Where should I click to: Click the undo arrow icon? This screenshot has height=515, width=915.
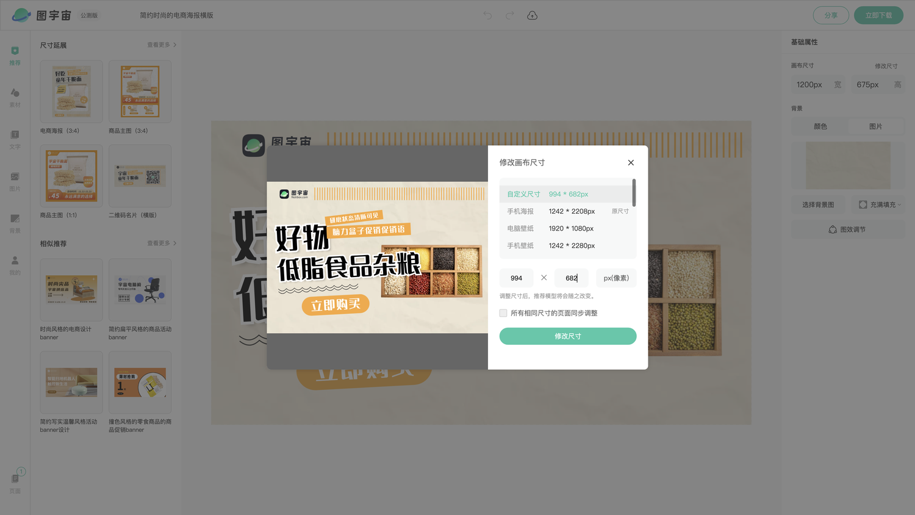[x=487, y=15]
